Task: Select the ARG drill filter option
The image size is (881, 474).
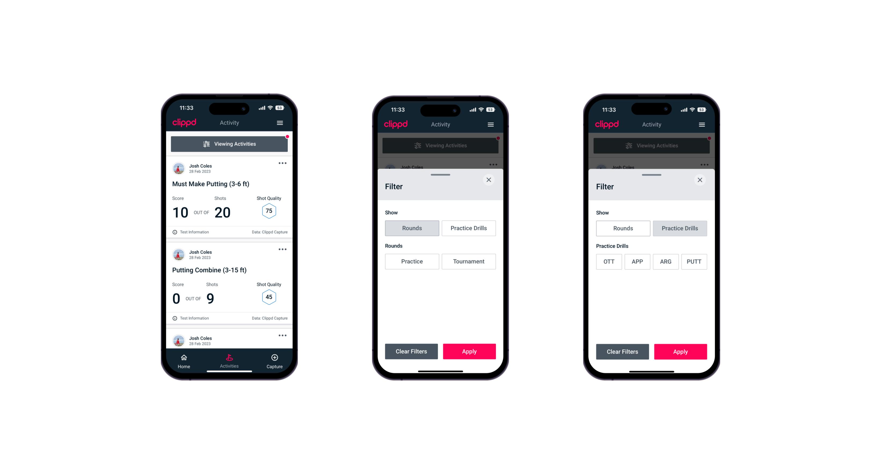Action: tap(665, 261)
